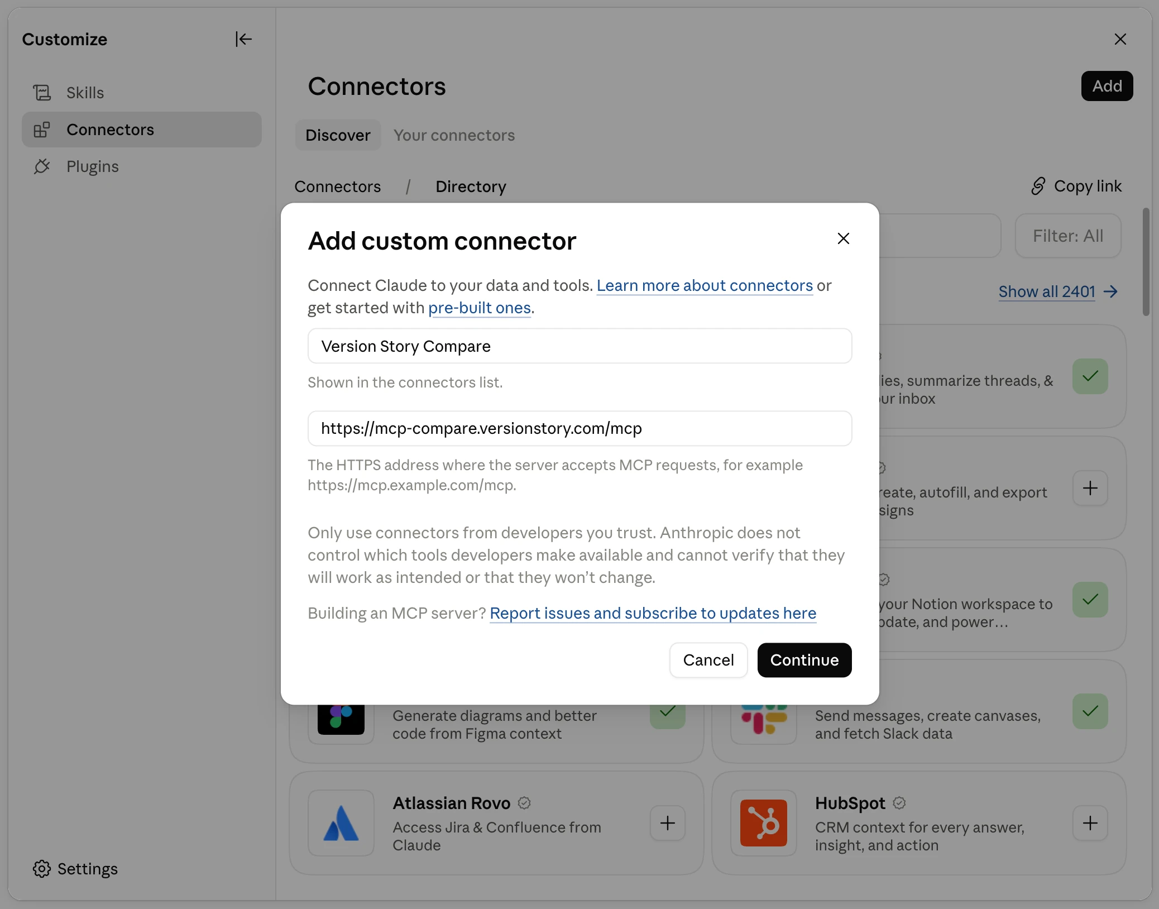Click the Plugins plug icon
Image resolution: width=1159 pixels, height=909 pixels.
click(42, 166)
